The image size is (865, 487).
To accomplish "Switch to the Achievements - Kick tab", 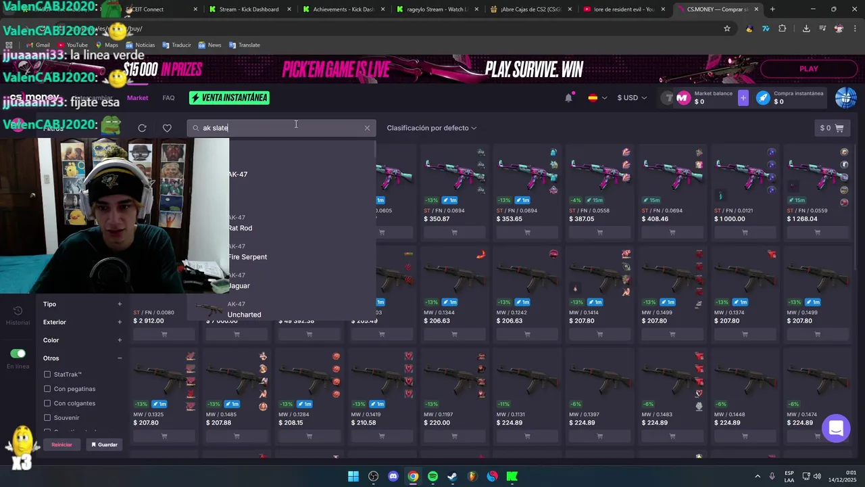I will [341, 9].
